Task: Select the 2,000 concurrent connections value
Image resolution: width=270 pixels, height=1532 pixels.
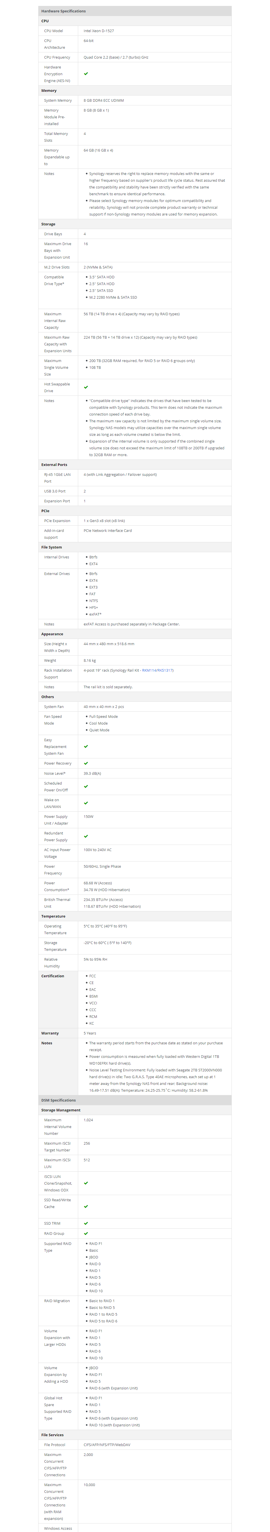Action: (x=88, y=1455)
